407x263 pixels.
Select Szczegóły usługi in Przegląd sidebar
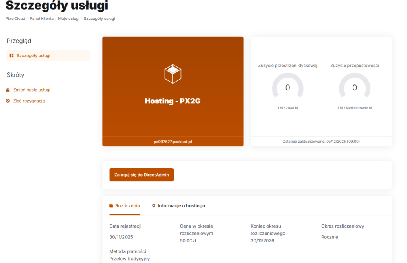point(33,56)
